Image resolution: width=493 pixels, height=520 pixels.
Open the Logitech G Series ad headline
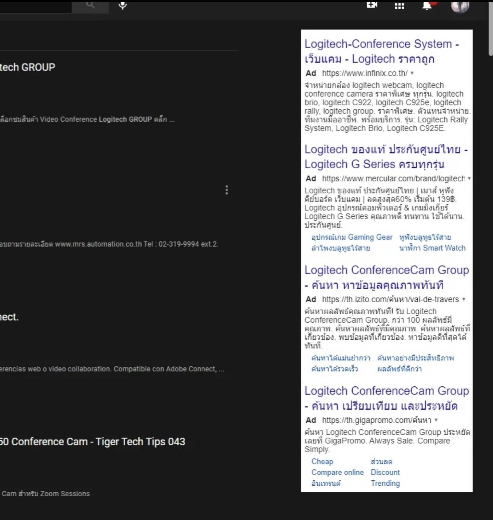pyautogui.click(x=386, y=157)
